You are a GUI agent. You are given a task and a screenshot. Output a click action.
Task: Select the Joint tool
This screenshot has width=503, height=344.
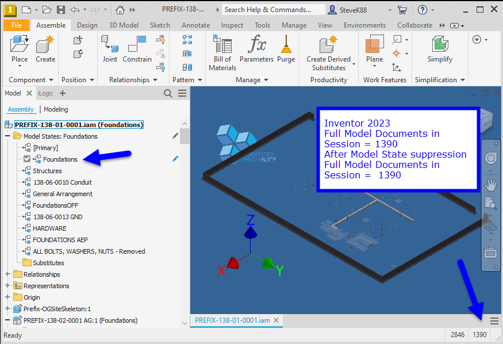[110, 44]
